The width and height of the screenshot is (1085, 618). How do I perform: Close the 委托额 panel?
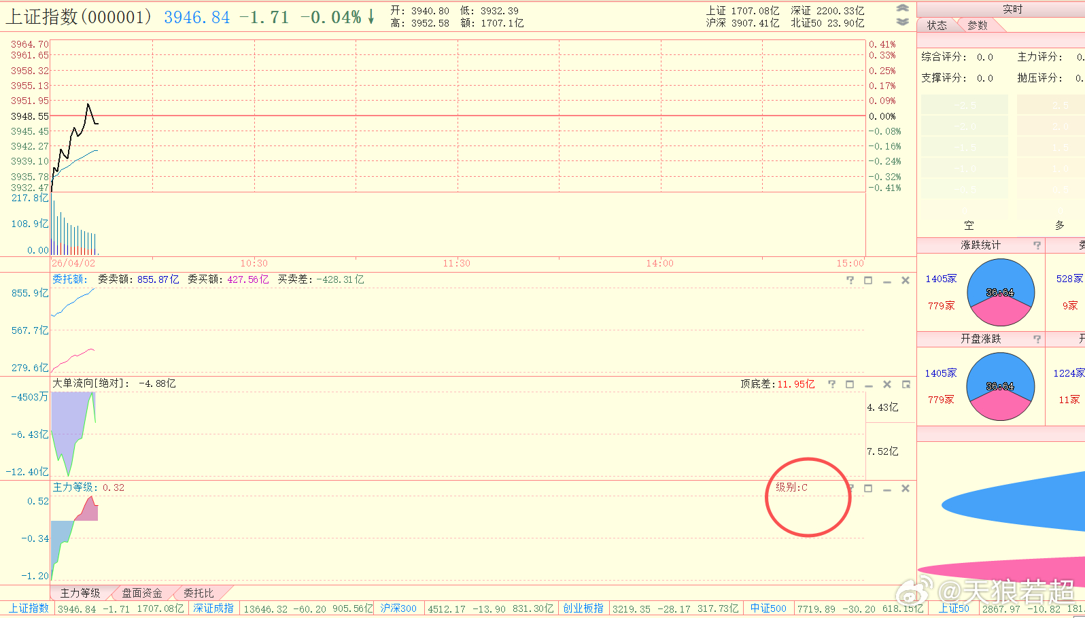[x=906, y=280]
